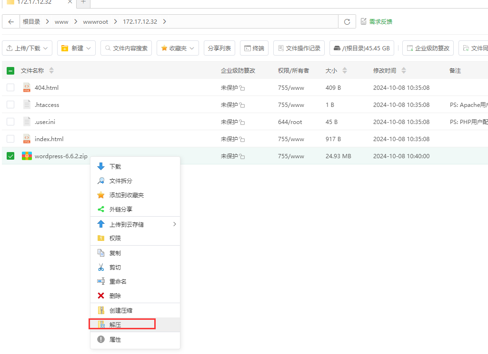Check the .htaccess checkbox
This screenshot has height=354, width=488.
point(10,105)
